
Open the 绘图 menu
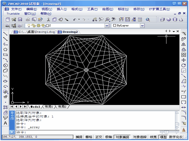(108, 9)
